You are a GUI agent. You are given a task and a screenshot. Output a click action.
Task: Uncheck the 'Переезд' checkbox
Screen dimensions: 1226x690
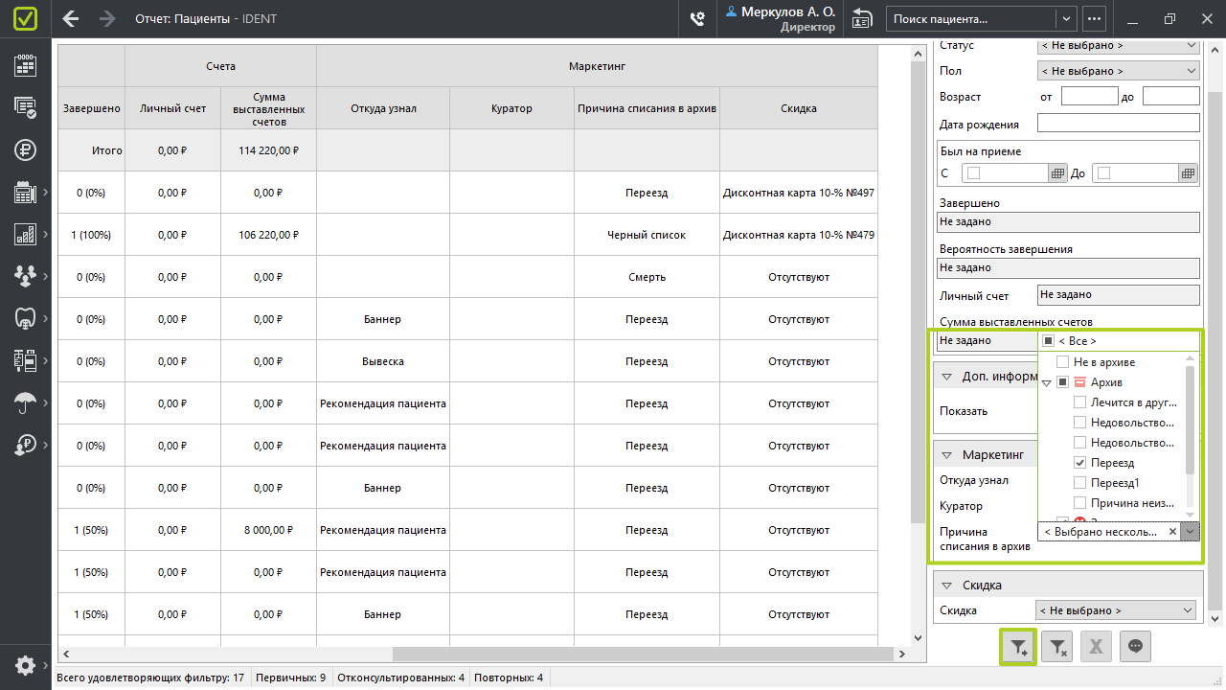coord(1080,463)
